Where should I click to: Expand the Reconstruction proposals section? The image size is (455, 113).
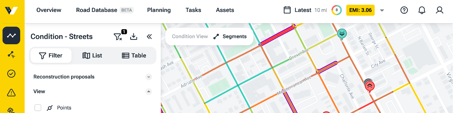pyautogui.click(x=149, y=77)
